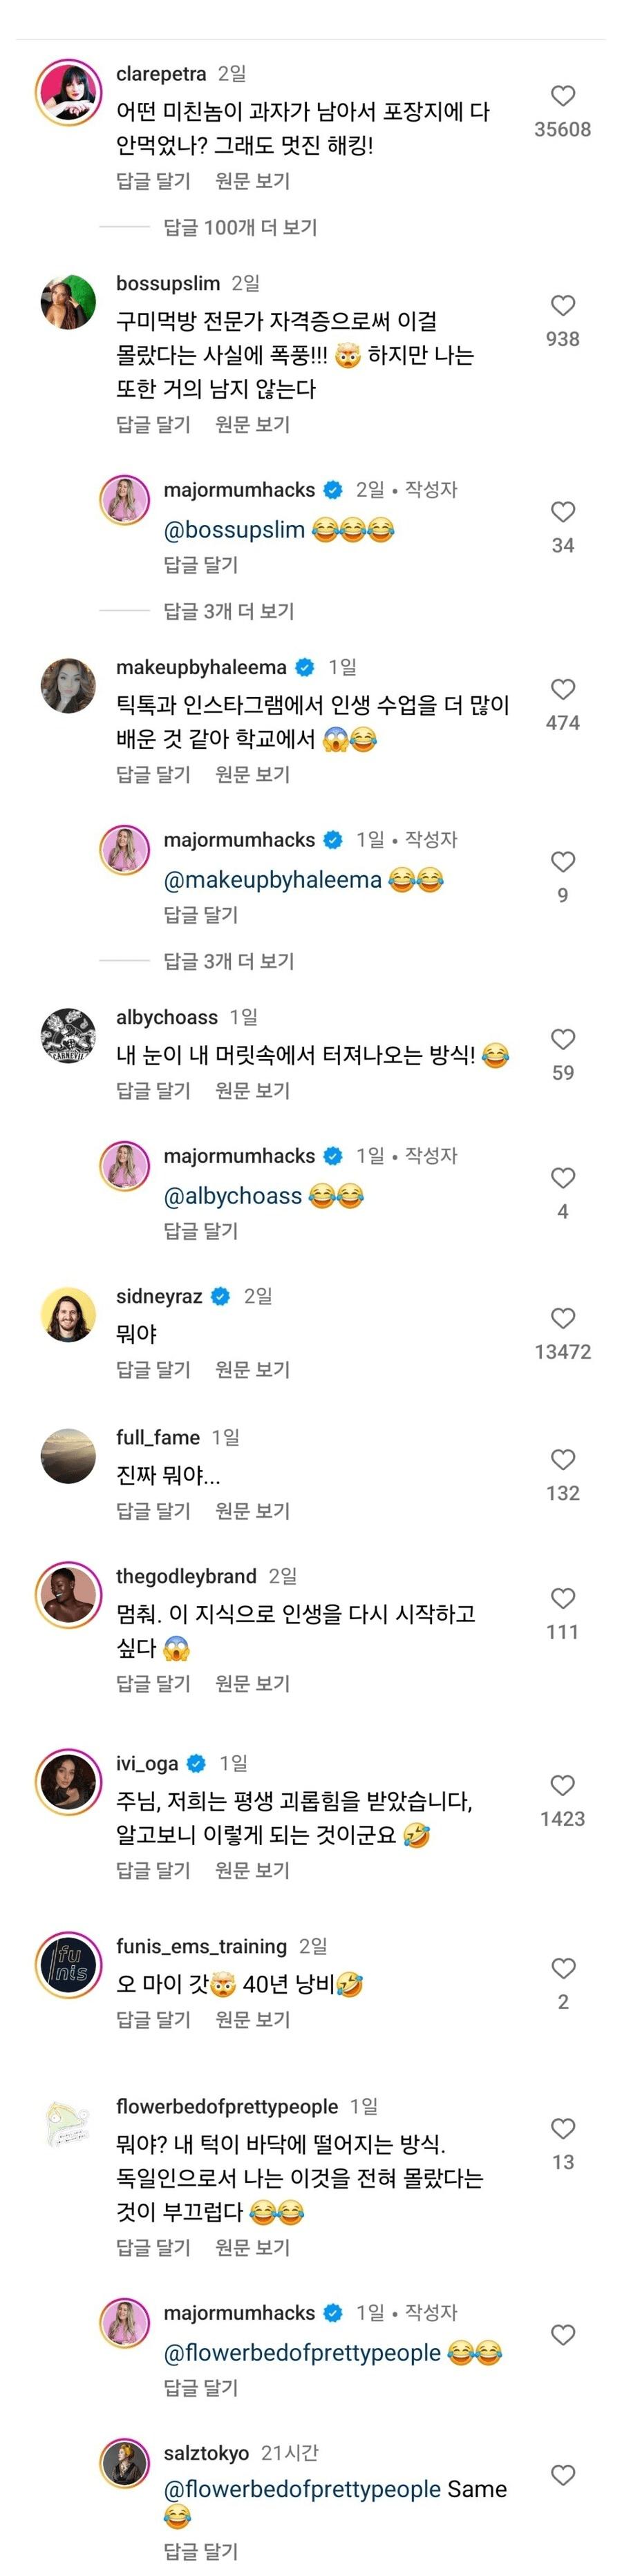Open @bossupslim mention in majormumhacks reply
Screen dimensions: 622x2576
point(234,530)
